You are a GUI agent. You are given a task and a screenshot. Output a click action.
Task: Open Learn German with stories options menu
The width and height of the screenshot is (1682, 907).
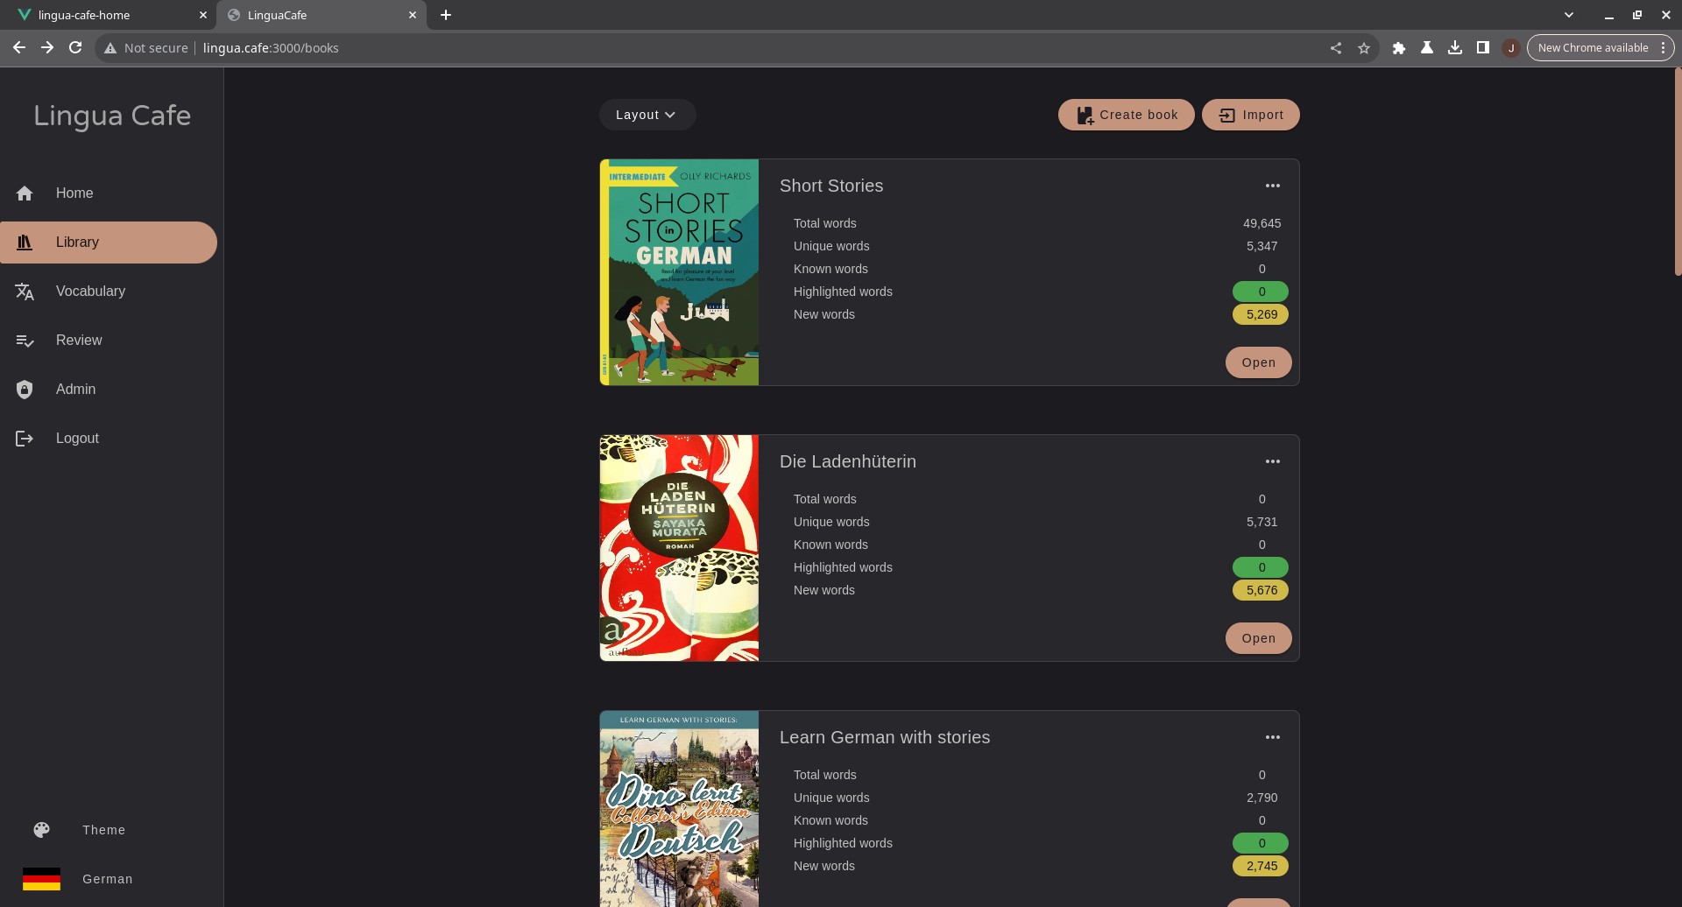(1273, 737)
